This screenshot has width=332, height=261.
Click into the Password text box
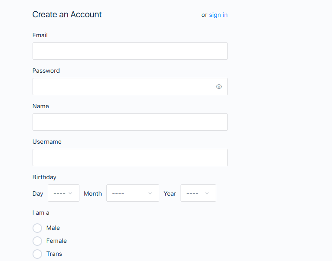[x=122, y=87]
